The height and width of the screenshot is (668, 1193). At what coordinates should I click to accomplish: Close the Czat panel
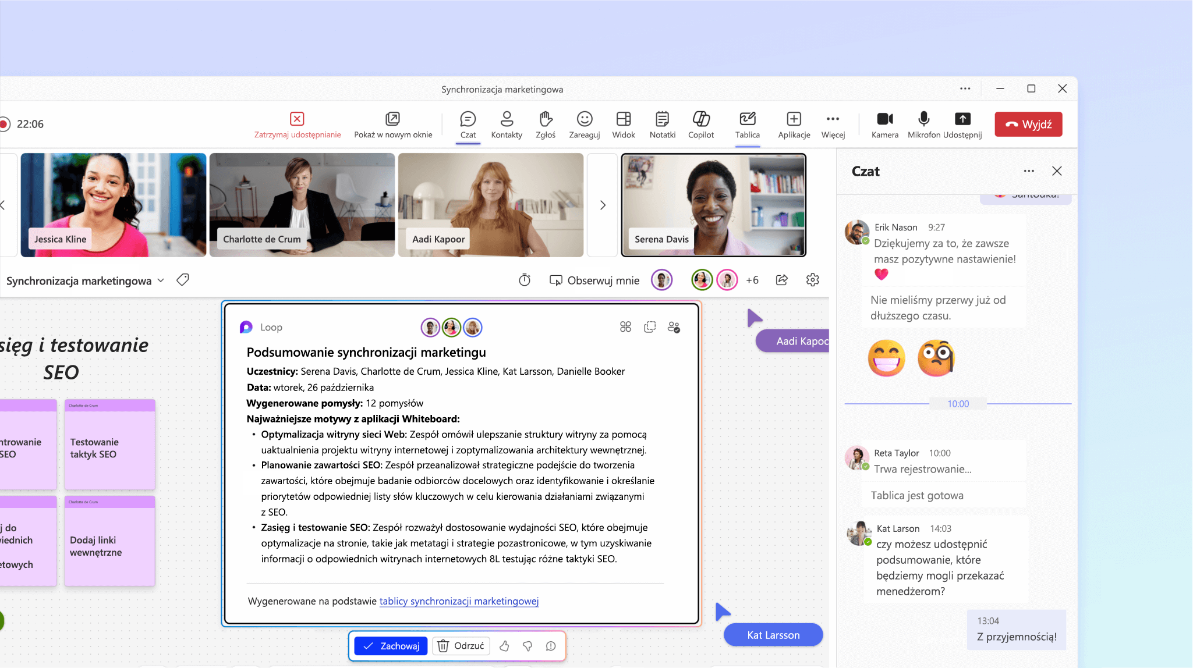pos(1057,171)
